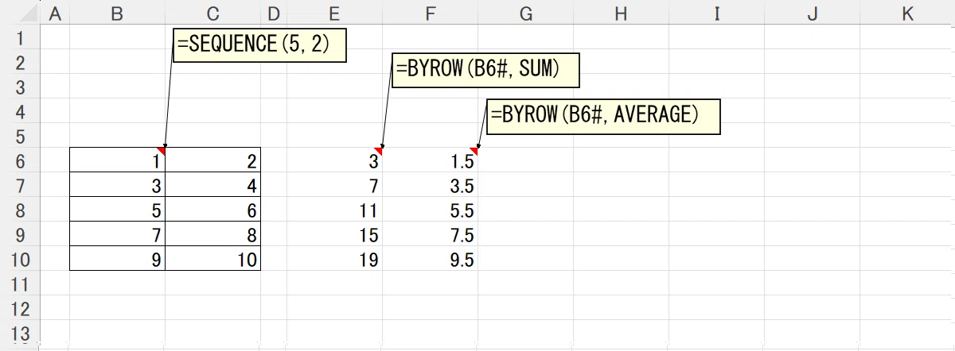
Task: Select cell E7 with sum 7
Action: (335, 185)
